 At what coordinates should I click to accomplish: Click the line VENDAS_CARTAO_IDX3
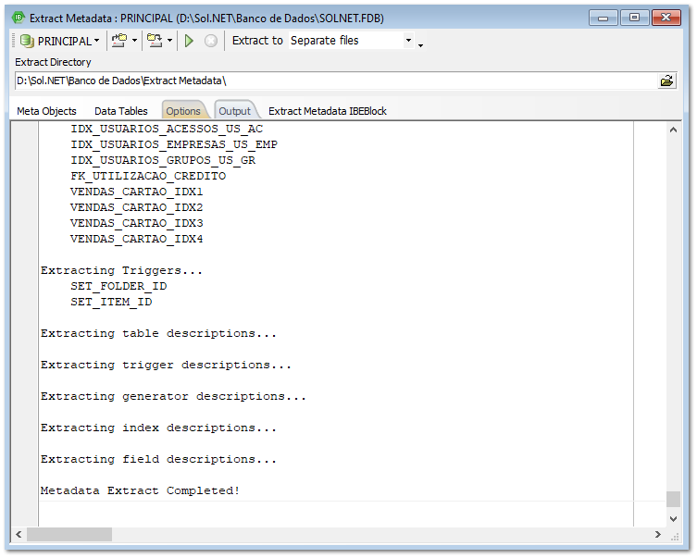click(x=136, y=223)
